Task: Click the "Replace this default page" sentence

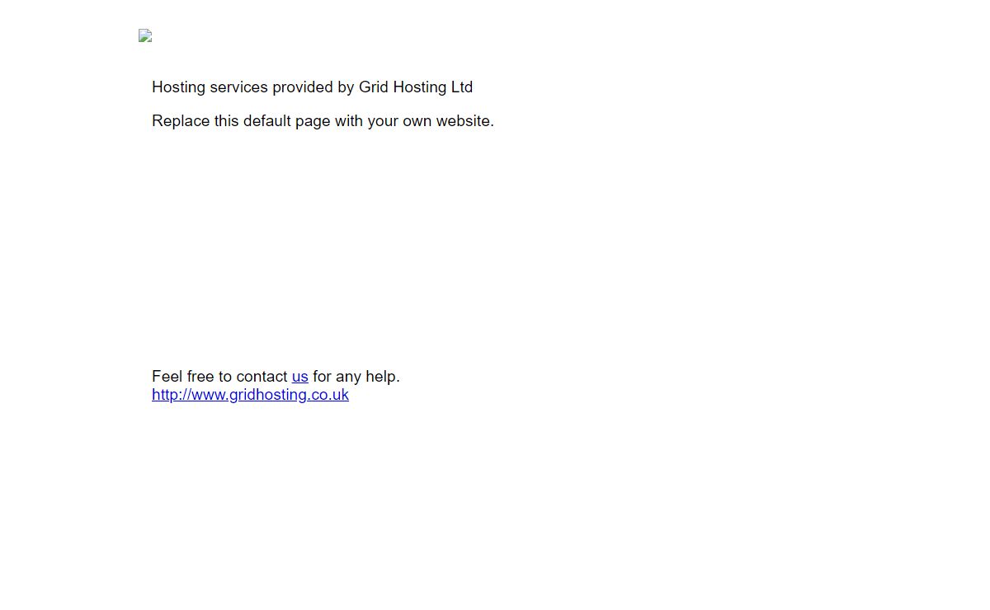Action: (323, 121)
